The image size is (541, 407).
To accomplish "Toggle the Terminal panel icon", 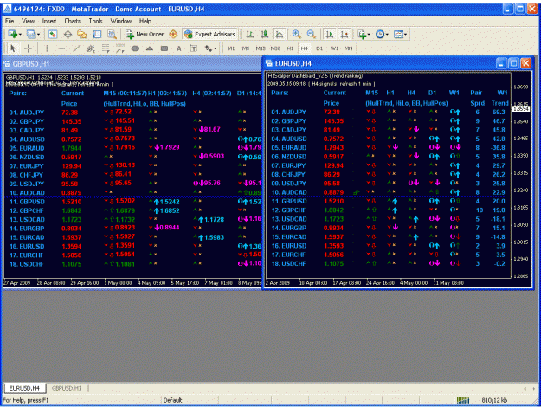I will point(97,34).
